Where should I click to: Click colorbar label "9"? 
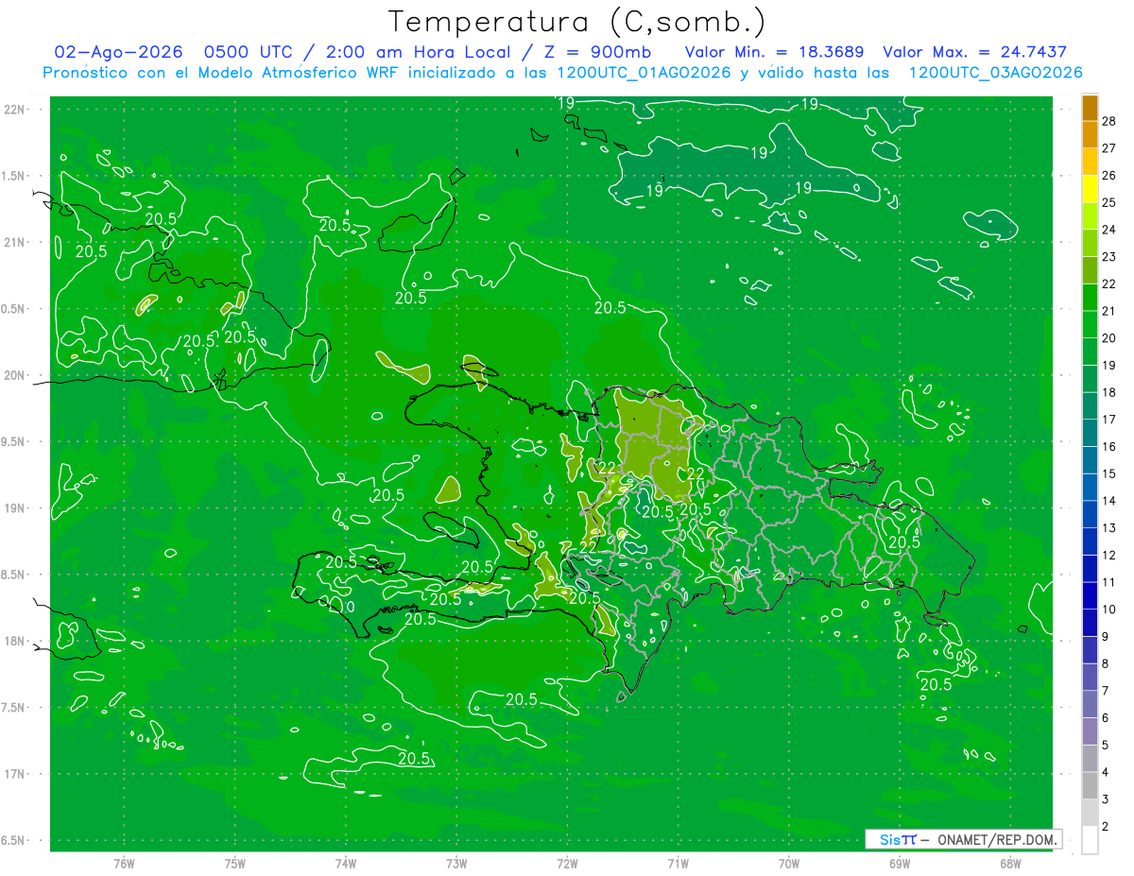(x=1106, y=637)
